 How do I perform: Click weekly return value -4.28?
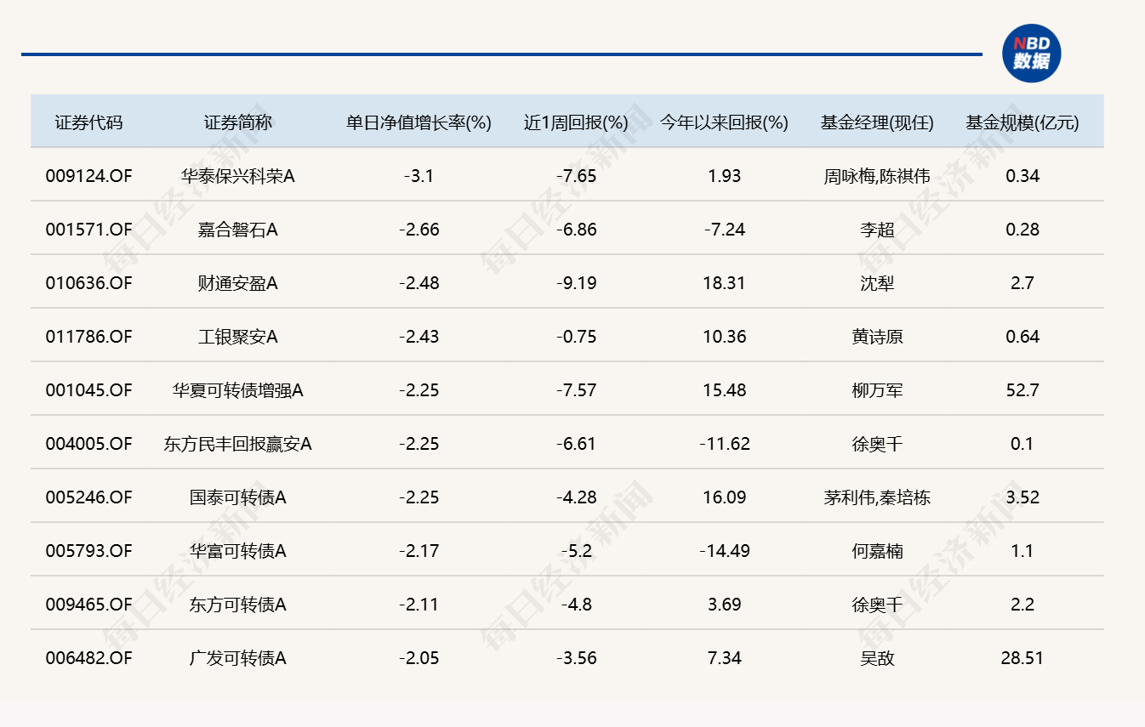[576, 497]
